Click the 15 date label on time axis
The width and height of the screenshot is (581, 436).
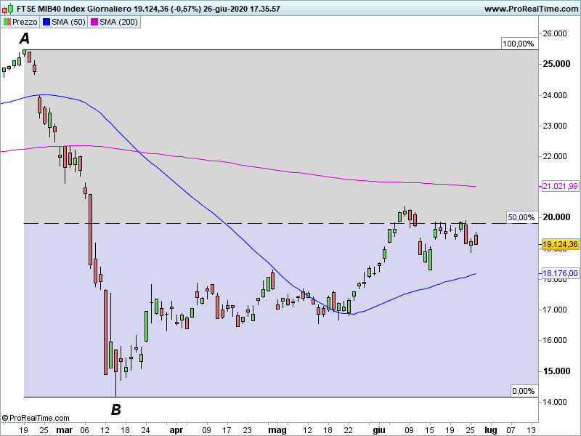pos(429,430)
